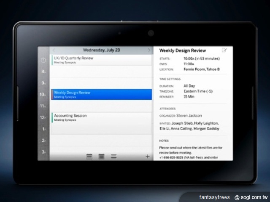Add new event with plus icon
The image size is (270, 202).
pos(147,156)
